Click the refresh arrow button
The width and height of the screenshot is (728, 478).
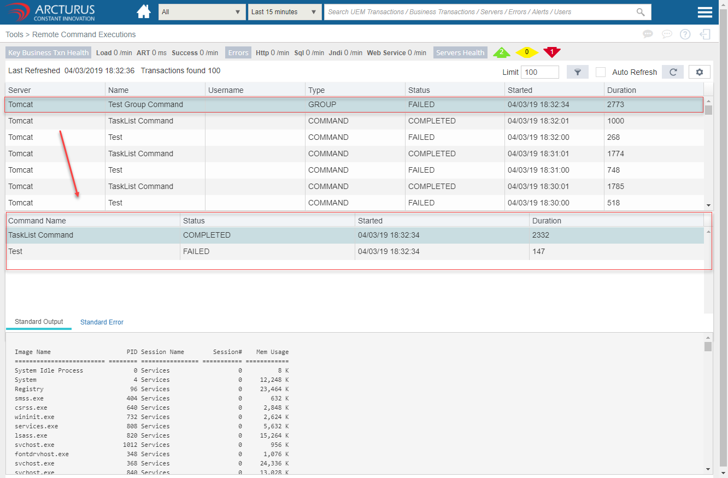coord(673,72)
